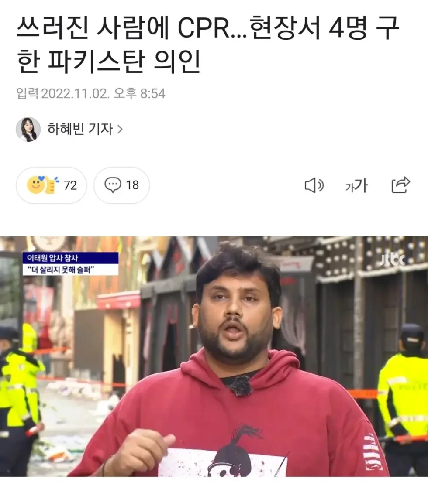Open the 가가 font size setting
This screenshot has width=428, height=489.
point(356,185)
